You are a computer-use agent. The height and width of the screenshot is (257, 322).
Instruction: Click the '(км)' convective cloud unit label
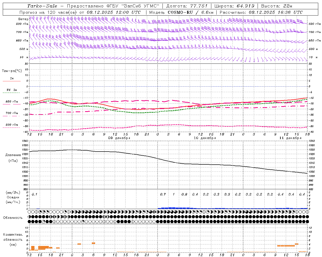point(13,244)
